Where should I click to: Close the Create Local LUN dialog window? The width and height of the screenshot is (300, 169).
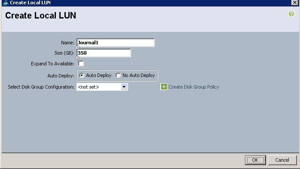tap(295, 3)
